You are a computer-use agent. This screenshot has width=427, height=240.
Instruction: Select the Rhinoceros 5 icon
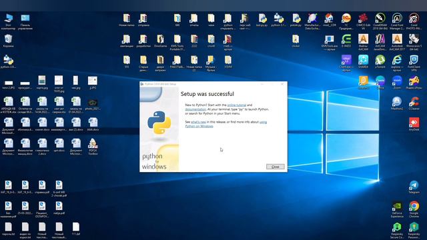click(414, 42)
